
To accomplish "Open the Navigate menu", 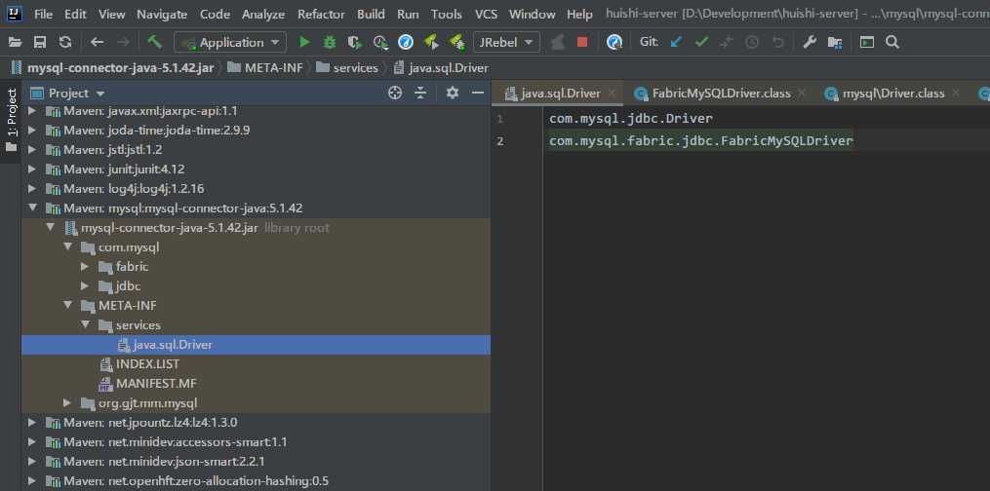I will (162, 14).
